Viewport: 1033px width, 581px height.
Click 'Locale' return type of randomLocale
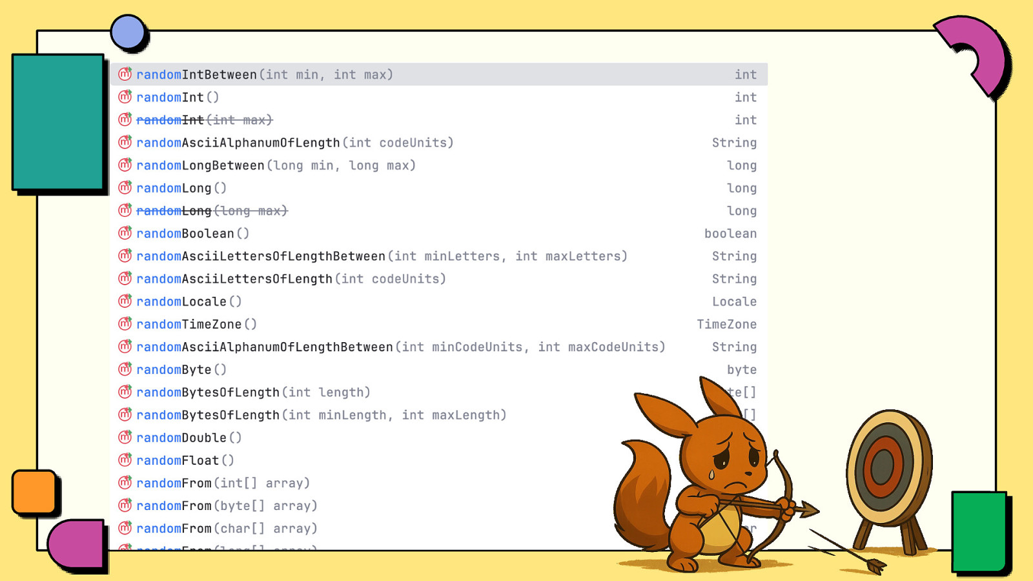pyautogui.click(x=734, y=301)
